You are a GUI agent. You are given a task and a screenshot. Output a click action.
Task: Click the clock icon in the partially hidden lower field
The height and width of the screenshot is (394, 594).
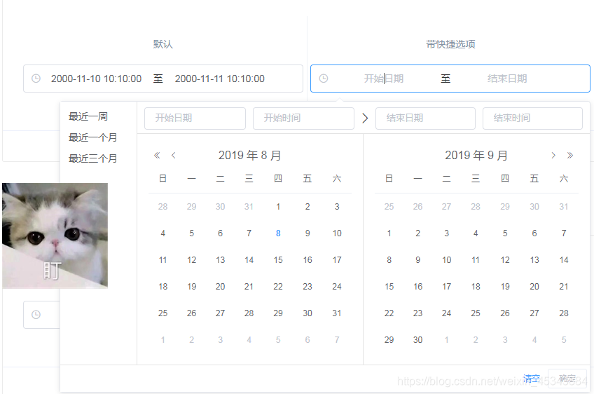pyautogui.click(x=36, y=314)
